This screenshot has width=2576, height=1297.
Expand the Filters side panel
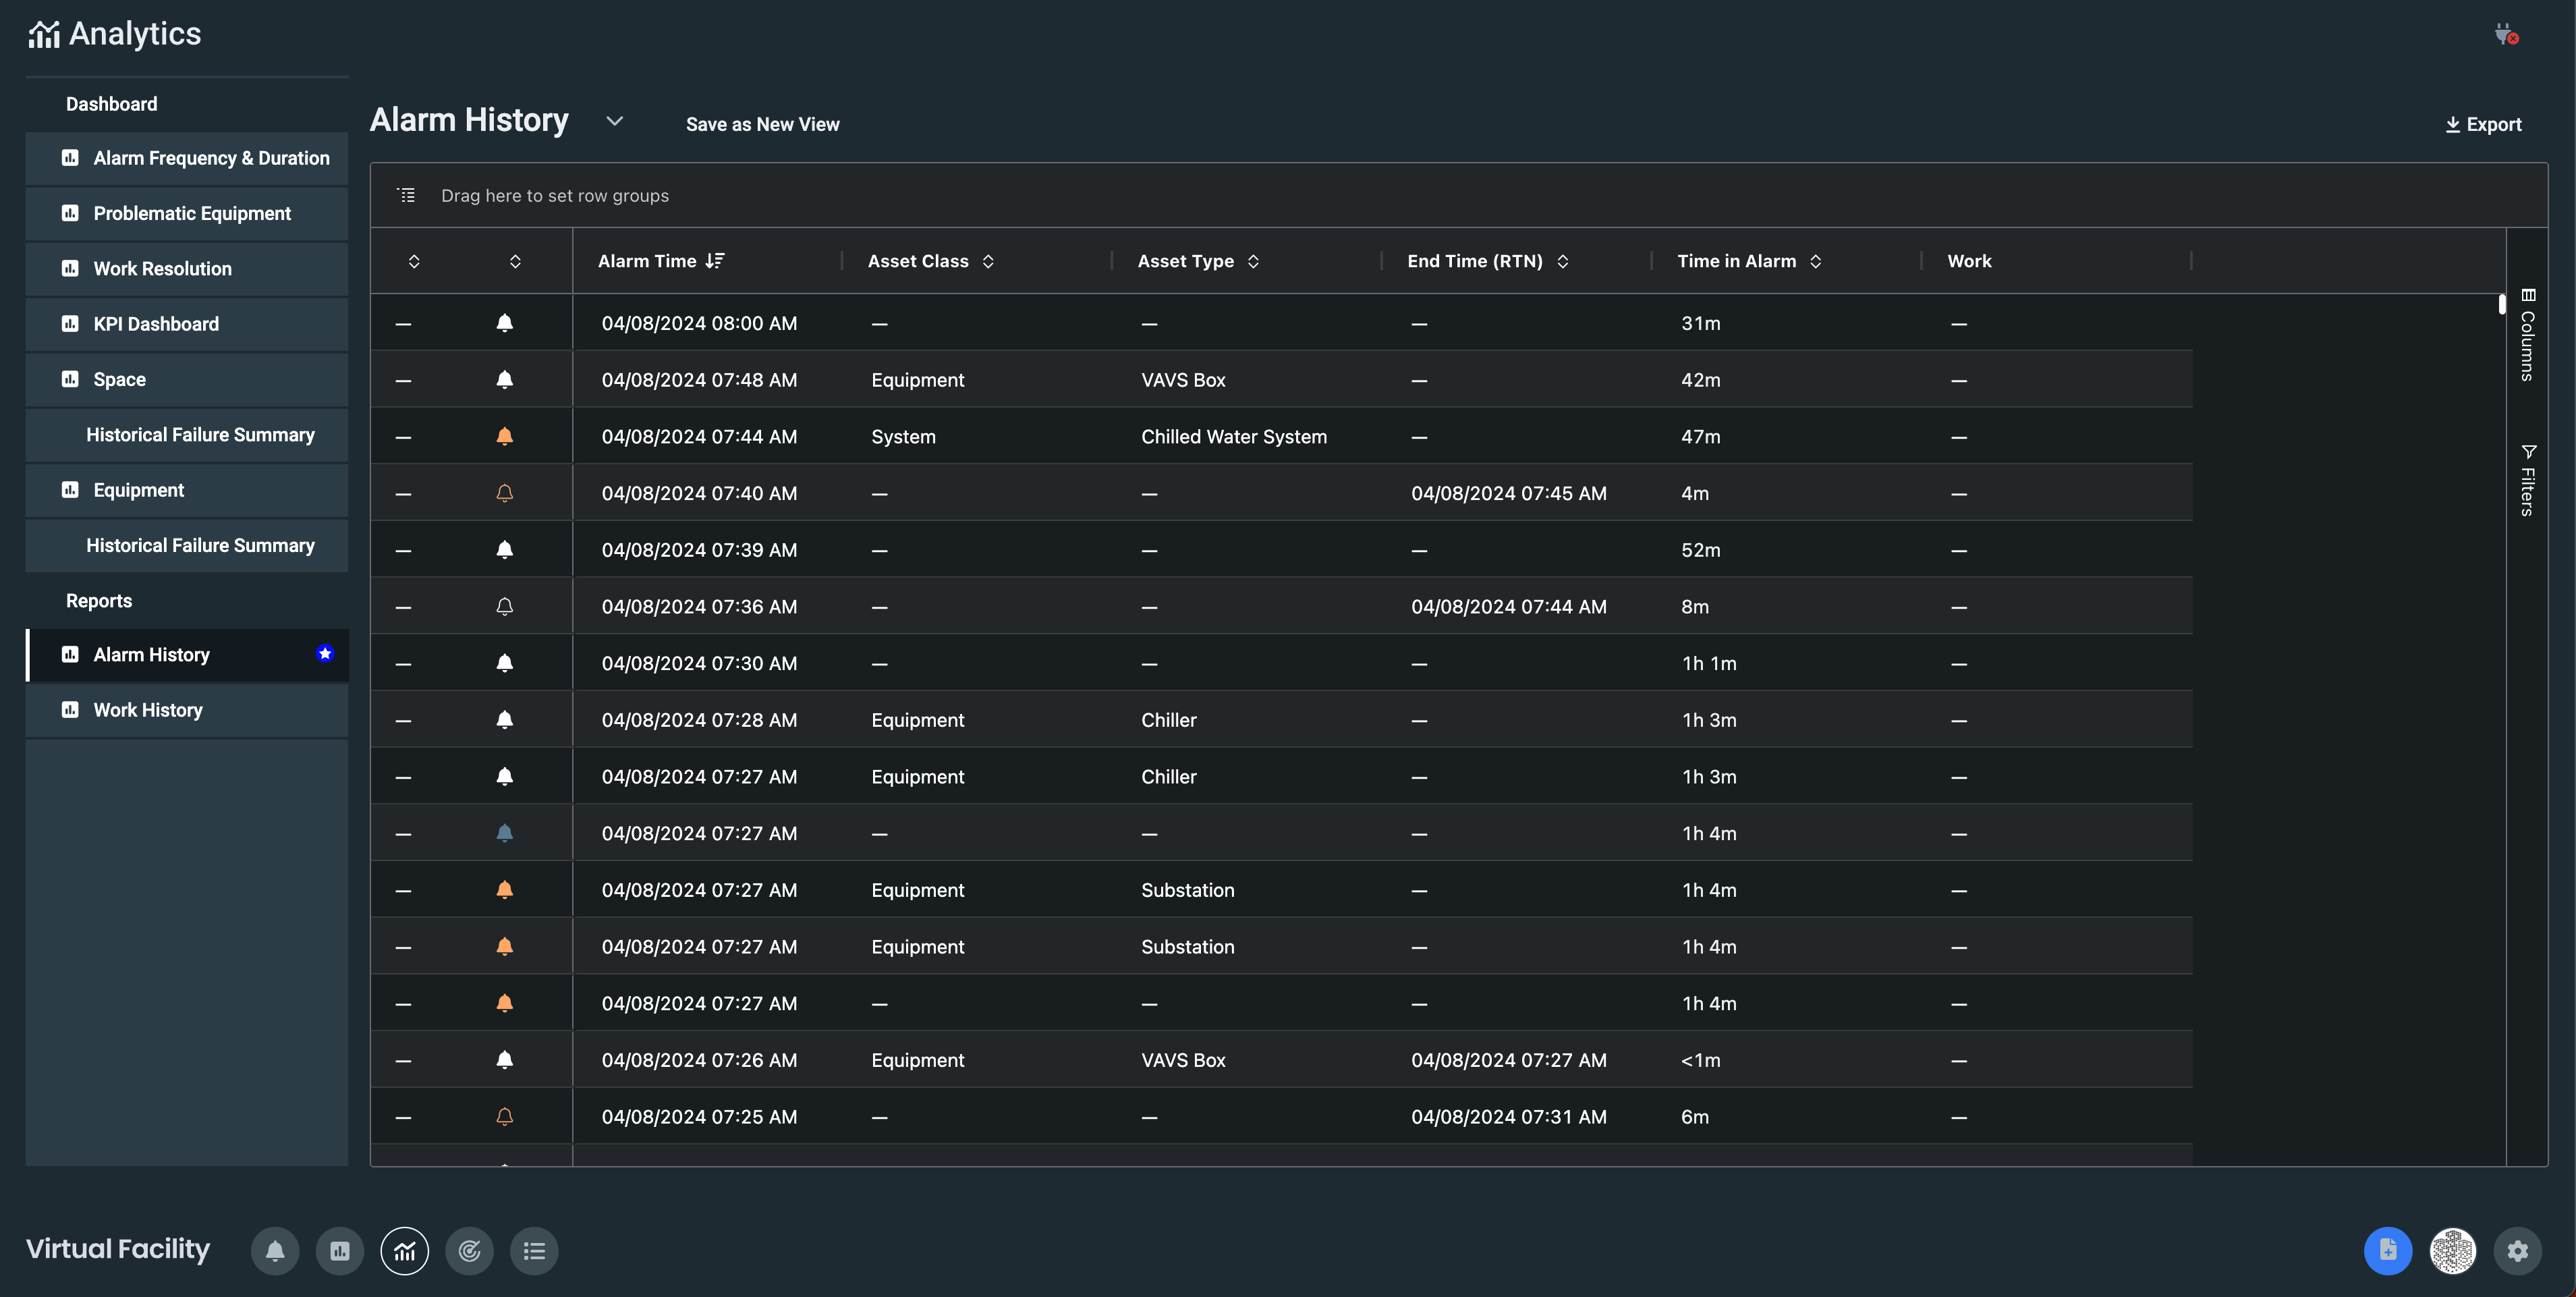point(2527,481)
